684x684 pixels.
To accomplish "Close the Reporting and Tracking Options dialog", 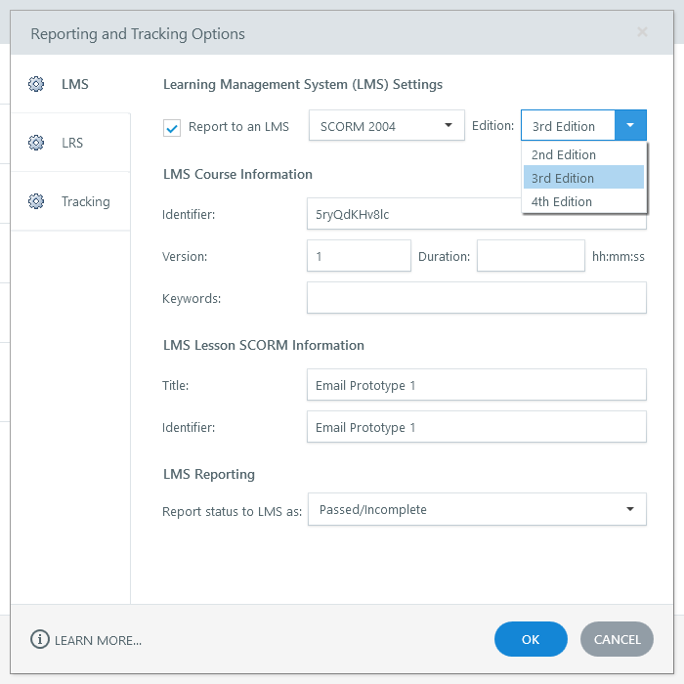I will click(642, 32).
